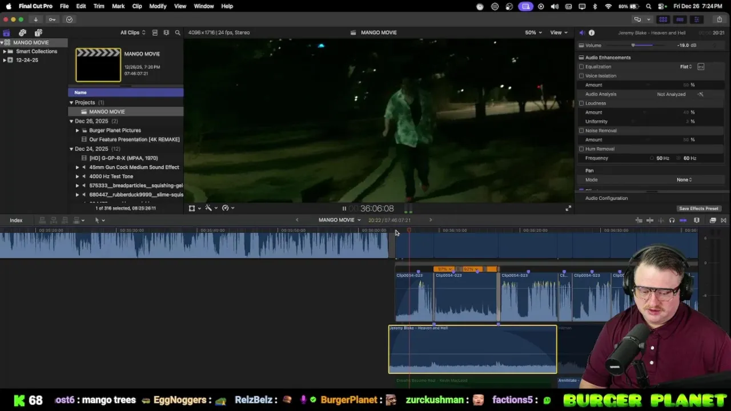The image size is (731, 411).
Task: Open the Background Tasks checkmark icon
Action: pyautogui.click(x=69, y=19)
